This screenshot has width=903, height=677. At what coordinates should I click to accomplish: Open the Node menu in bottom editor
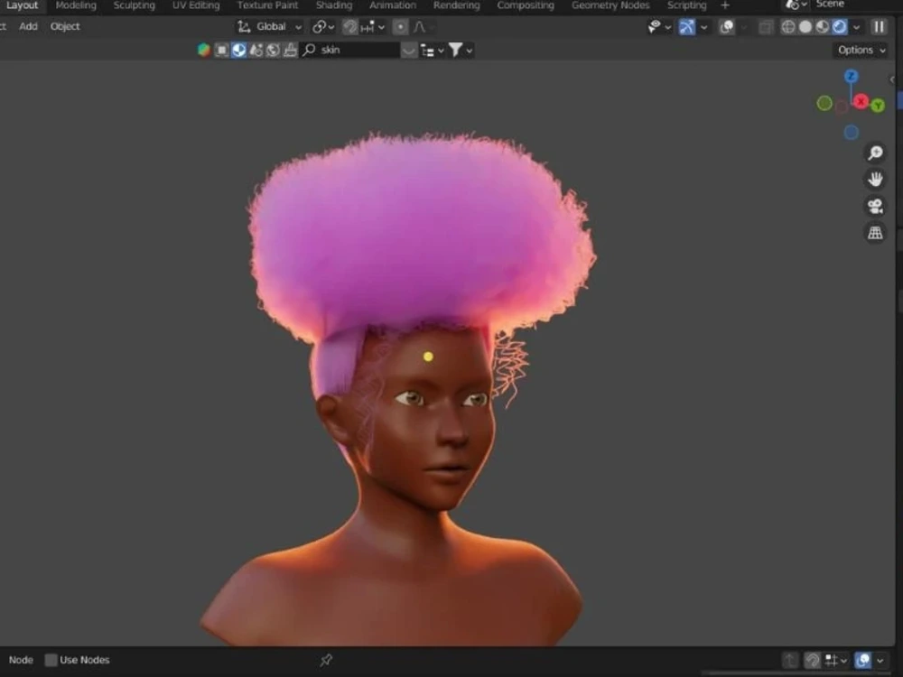21,660
